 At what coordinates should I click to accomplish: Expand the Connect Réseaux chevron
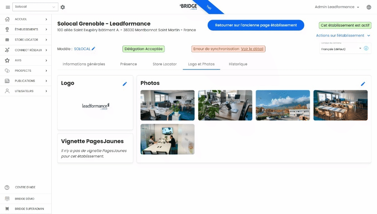46,50
